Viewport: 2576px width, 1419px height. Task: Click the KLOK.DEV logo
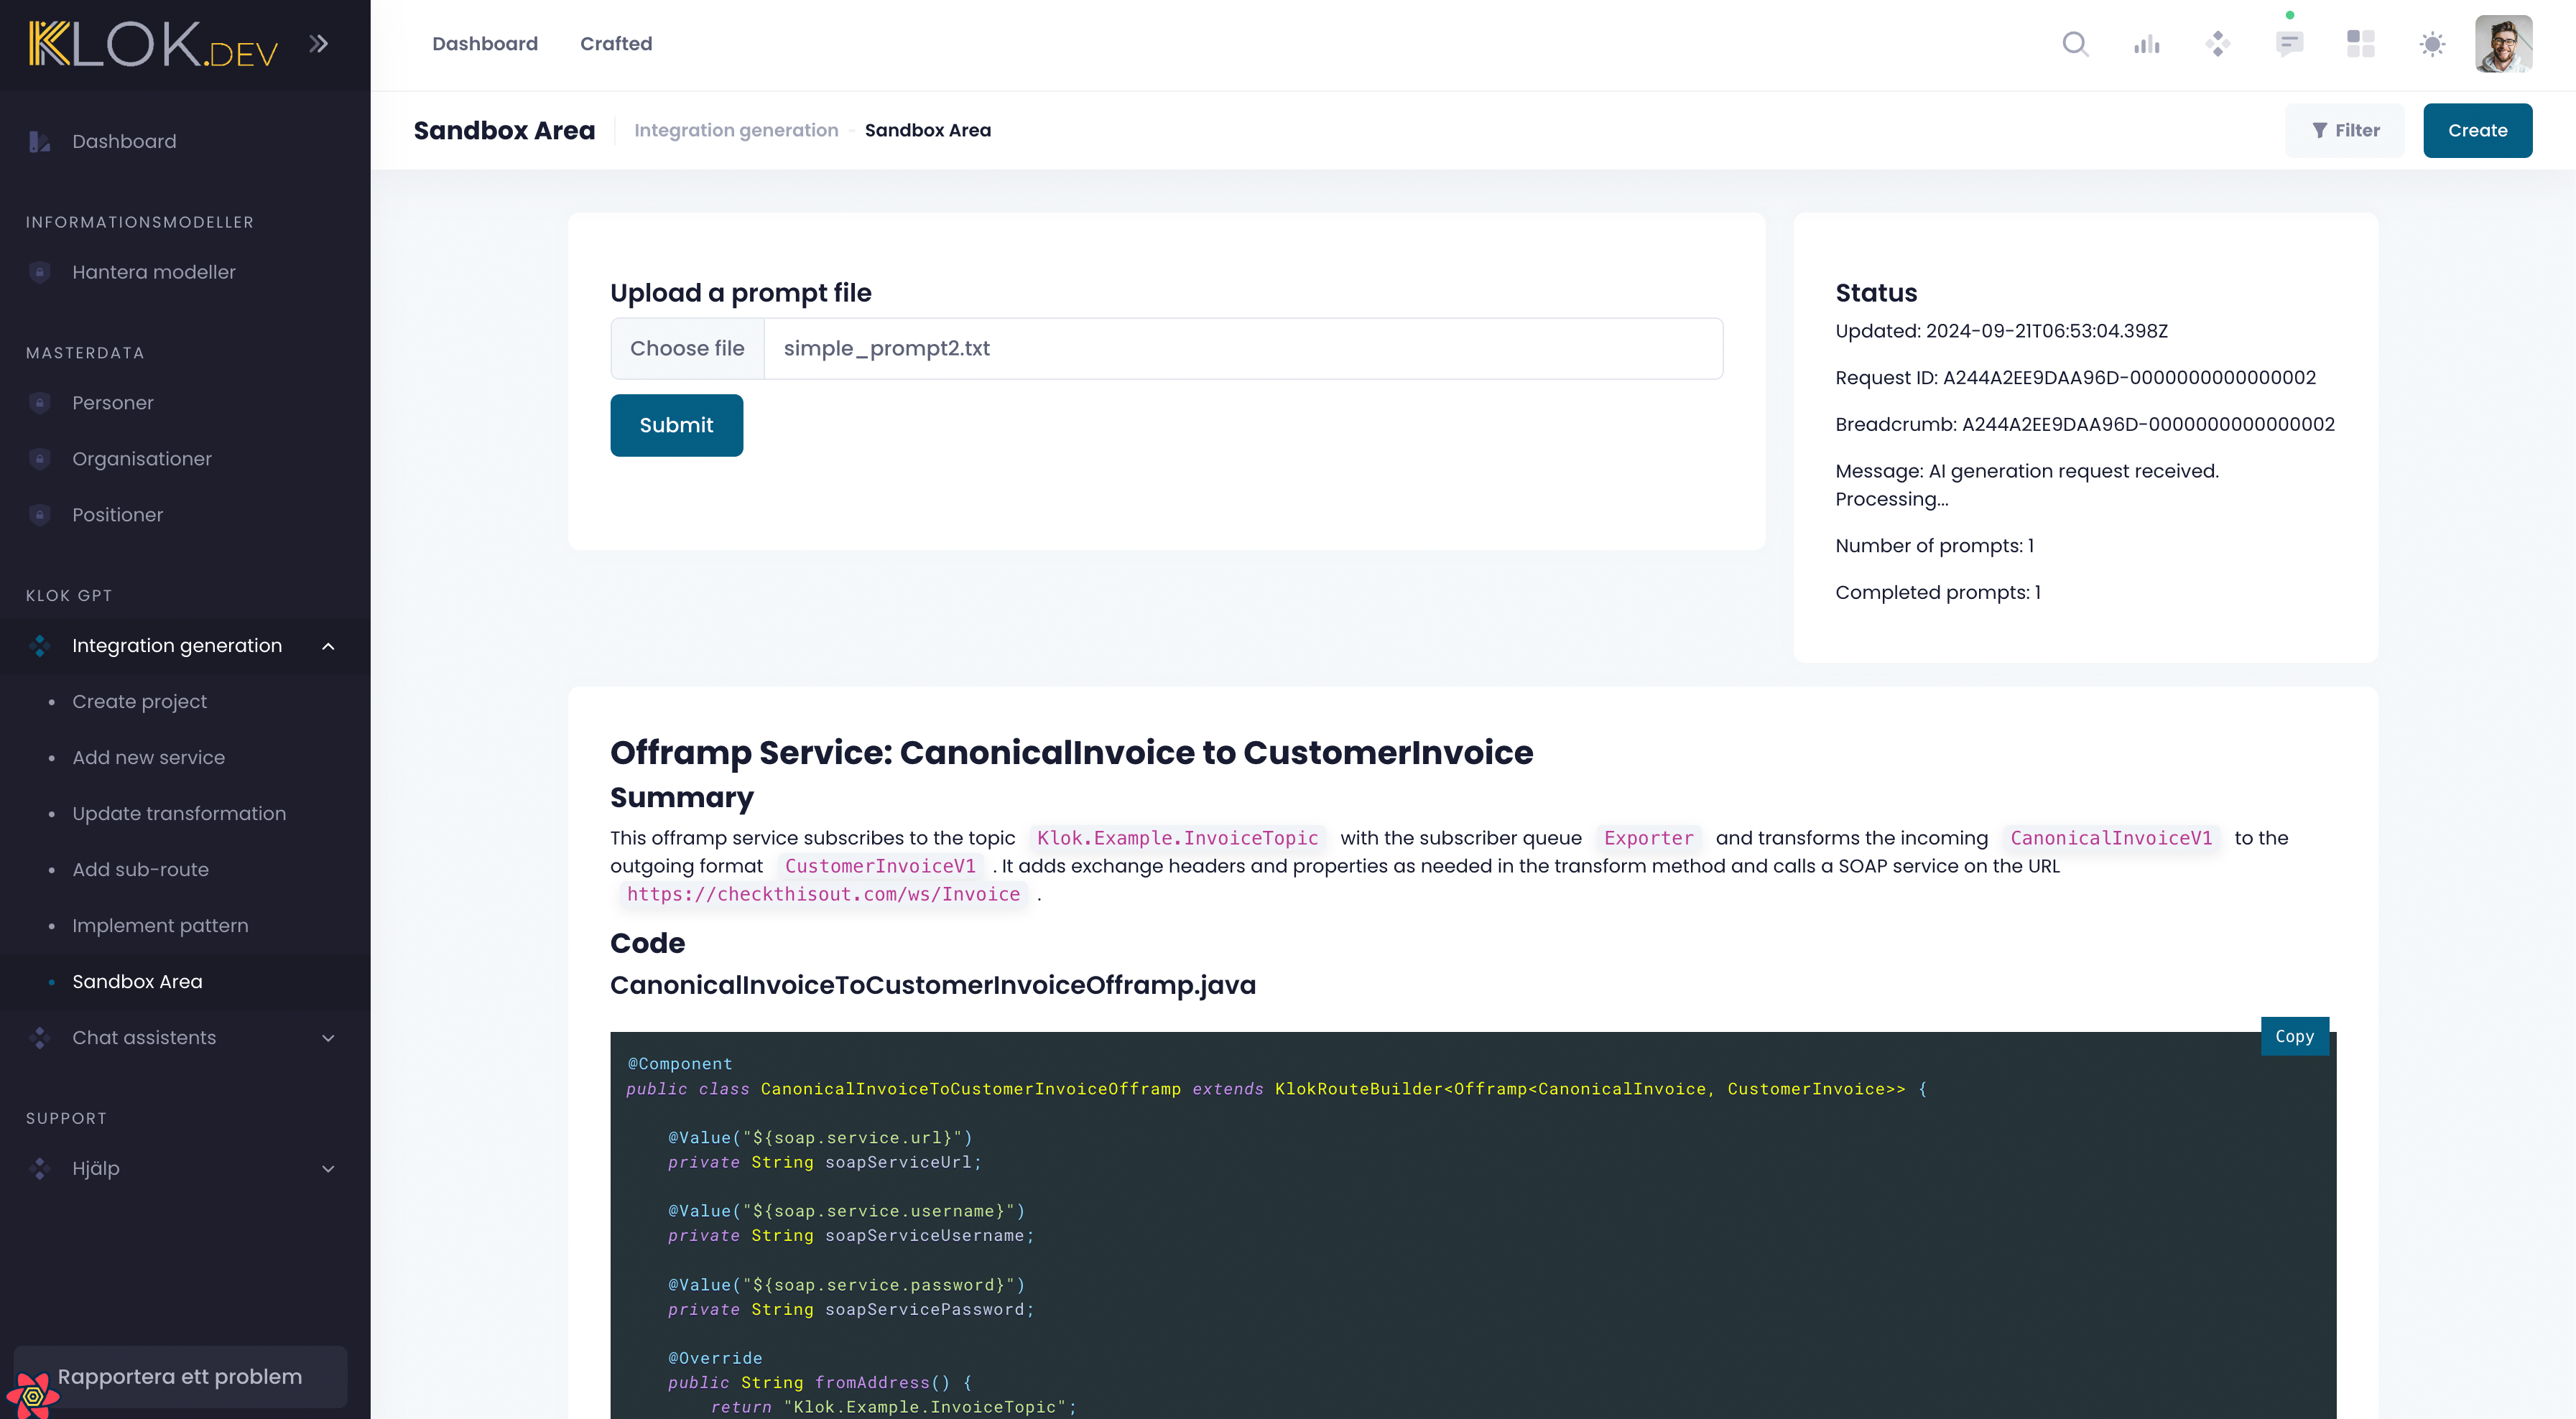tap(153, 44)
